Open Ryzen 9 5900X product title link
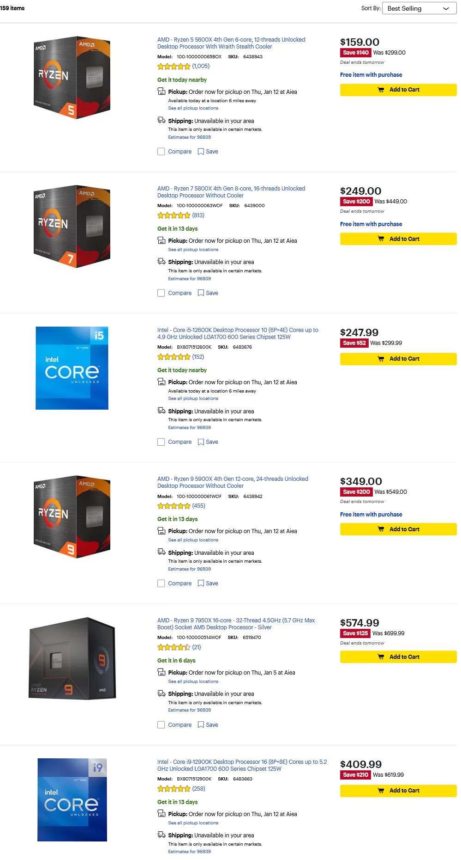Image resolution: width=461 pixels, height=860 pixels. coord(233,482)
